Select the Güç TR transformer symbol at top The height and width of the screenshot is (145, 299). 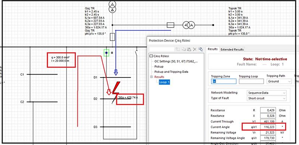[112, 6]
